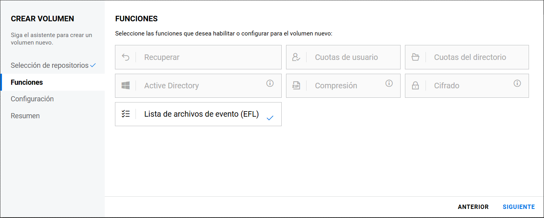Go to Selección de repositorios step
The width and height of the screenshot is (544, 218).
point(49,65)
